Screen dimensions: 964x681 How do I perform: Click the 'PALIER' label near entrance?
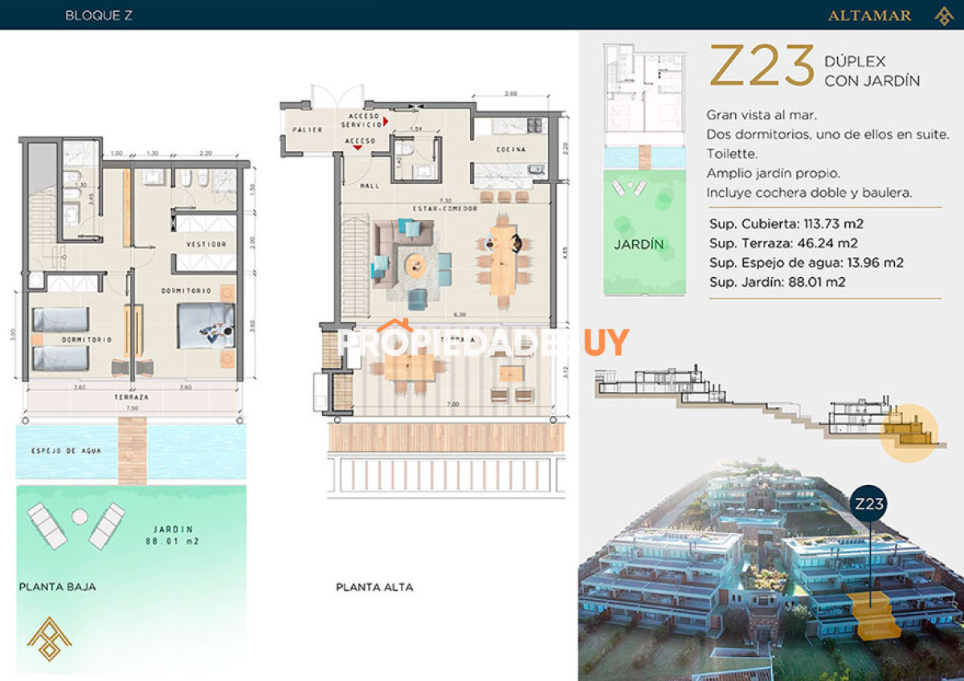pos(308,129)
